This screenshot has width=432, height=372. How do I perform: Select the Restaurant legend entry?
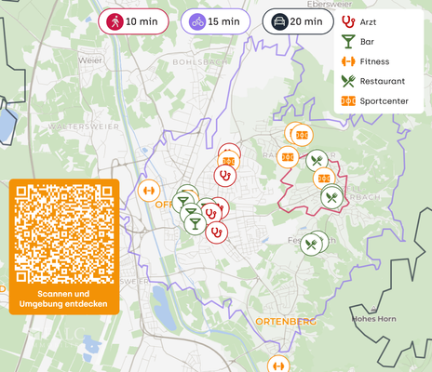(x=373, y=81)
